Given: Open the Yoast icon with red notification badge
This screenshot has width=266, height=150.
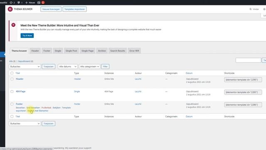Looking at the screenshot, I should click(x=41, y=2).
